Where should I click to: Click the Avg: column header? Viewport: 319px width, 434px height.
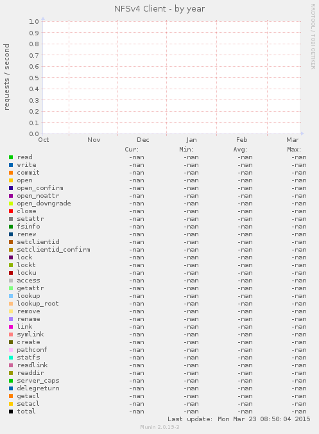pyautogui.click(x=240, y=150)
